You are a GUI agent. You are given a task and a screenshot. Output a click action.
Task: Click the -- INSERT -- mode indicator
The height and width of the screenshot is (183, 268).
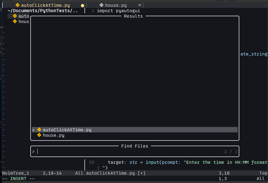(18, 179)
